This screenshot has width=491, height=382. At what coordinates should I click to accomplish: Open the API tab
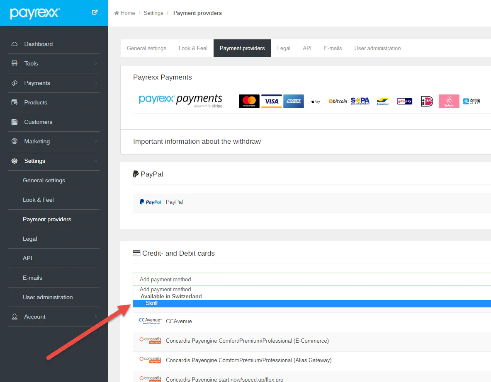[307, 48]
